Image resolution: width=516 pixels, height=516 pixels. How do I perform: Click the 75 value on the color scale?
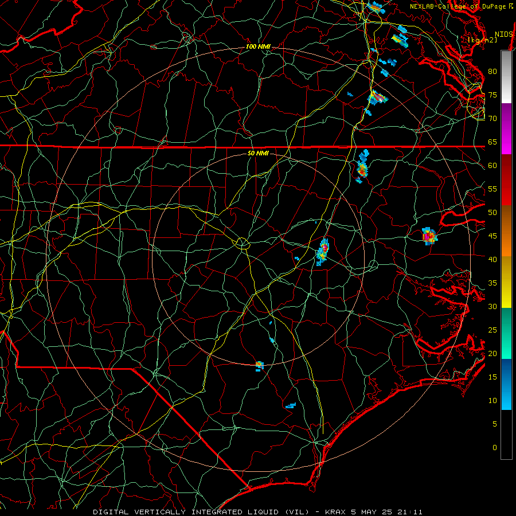click(x=492, y=95)
